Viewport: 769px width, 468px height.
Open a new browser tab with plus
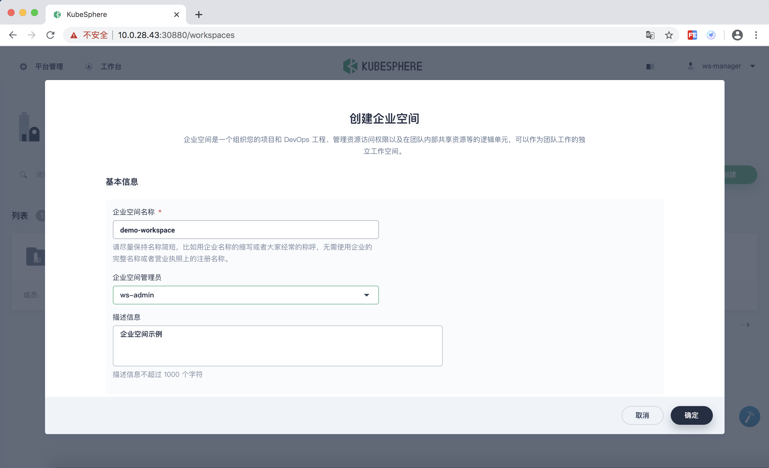tap(199, 15)
